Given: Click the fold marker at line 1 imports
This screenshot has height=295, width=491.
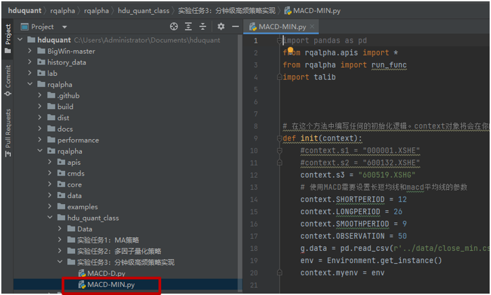Looking at the screenshot, I should coord(279,41).
